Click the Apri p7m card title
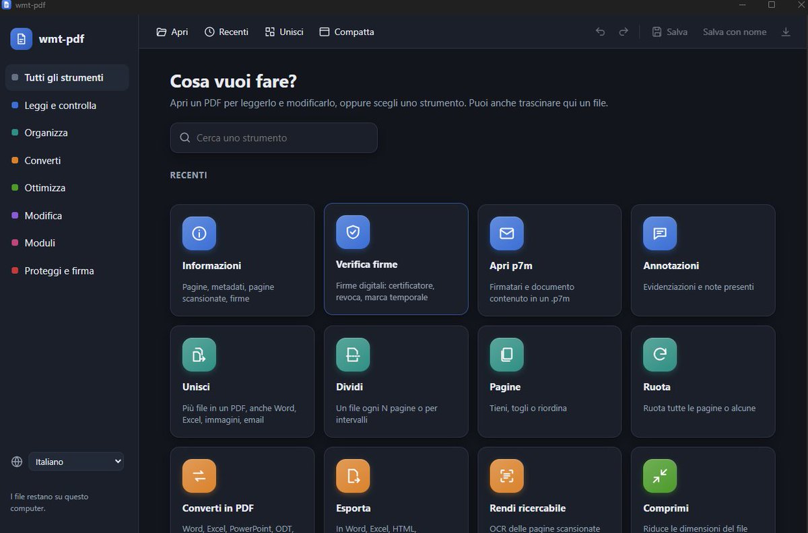808x533 pixels. point(511,266)
